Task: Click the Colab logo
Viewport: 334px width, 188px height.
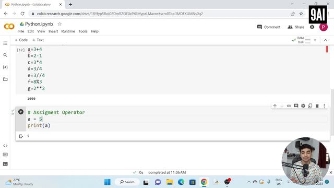Action: point(9,27)
